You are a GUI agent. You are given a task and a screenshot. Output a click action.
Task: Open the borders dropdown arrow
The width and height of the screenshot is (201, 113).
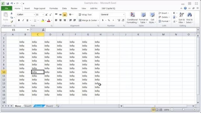click(38, 20)
